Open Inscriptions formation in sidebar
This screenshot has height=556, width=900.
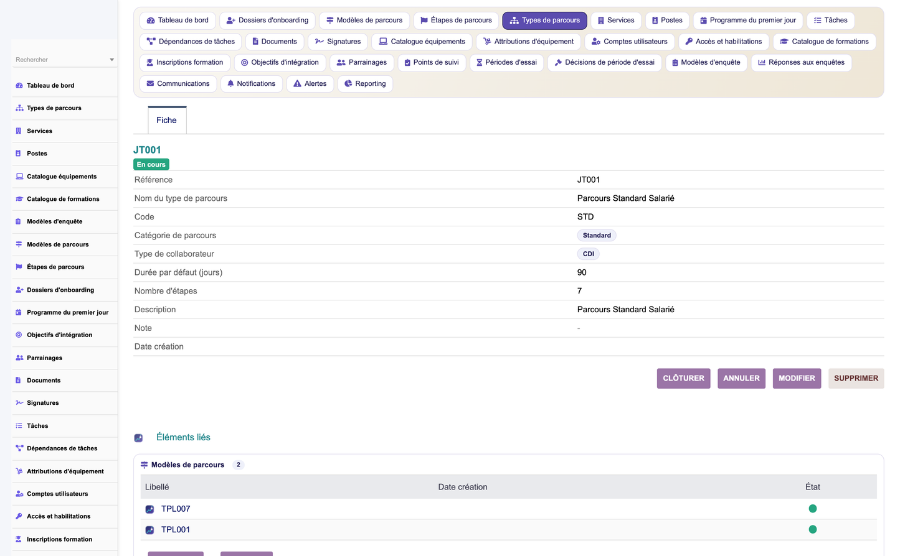[x=65, y=539]
